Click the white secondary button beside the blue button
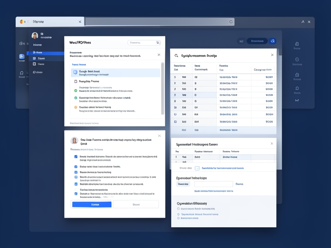331x248 pixels. pos(136,204)
